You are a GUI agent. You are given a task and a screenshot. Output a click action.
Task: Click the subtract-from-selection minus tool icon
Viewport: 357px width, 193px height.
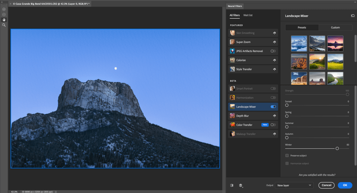point(4,14)
